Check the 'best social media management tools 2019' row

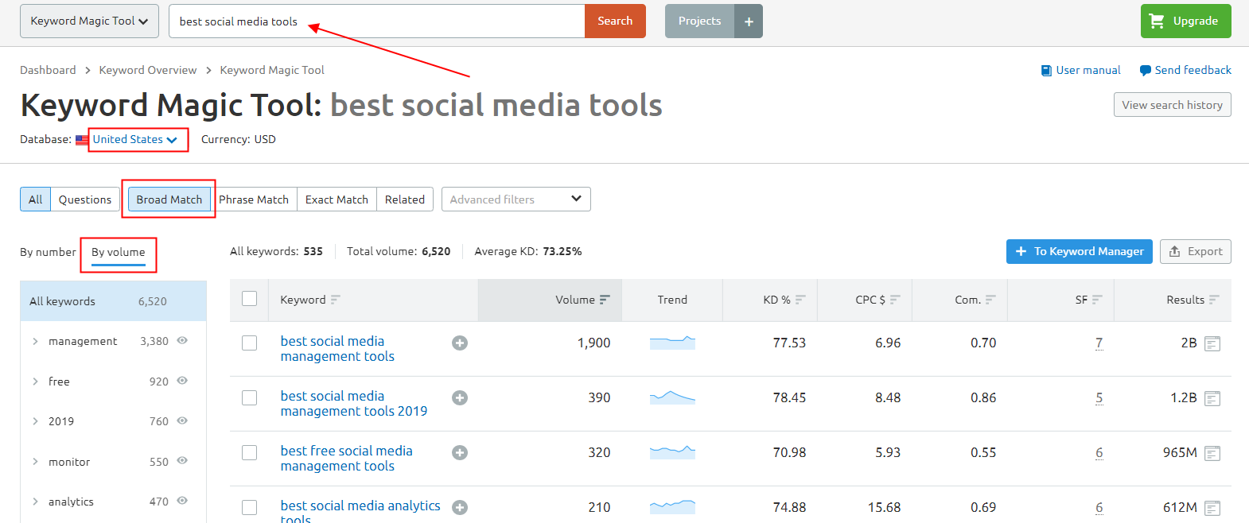pos(250,397)
